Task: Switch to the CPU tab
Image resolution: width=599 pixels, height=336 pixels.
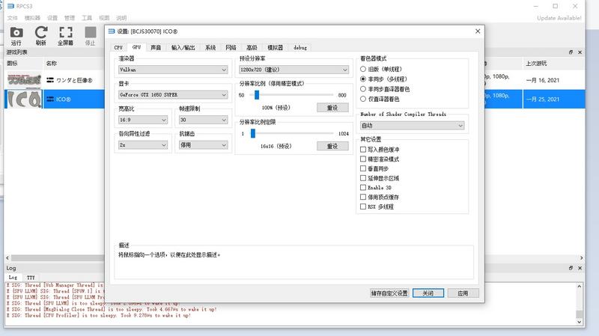Action: pos(118,47)
